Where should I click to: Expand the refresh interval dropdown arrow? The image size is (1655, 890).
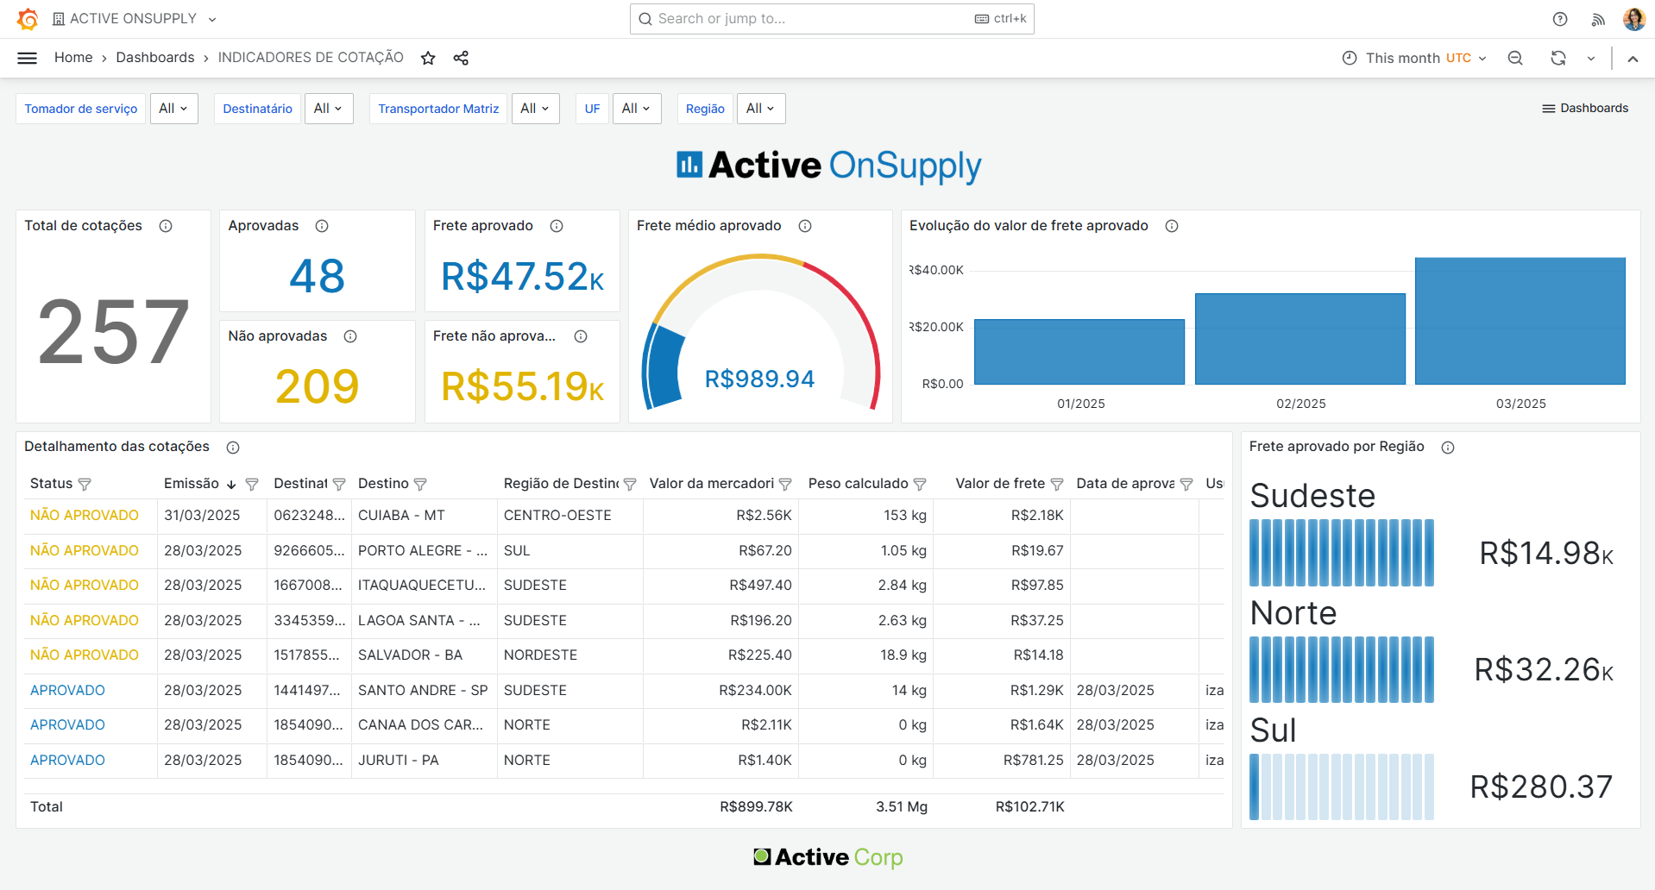click(x=1591, y=58)
